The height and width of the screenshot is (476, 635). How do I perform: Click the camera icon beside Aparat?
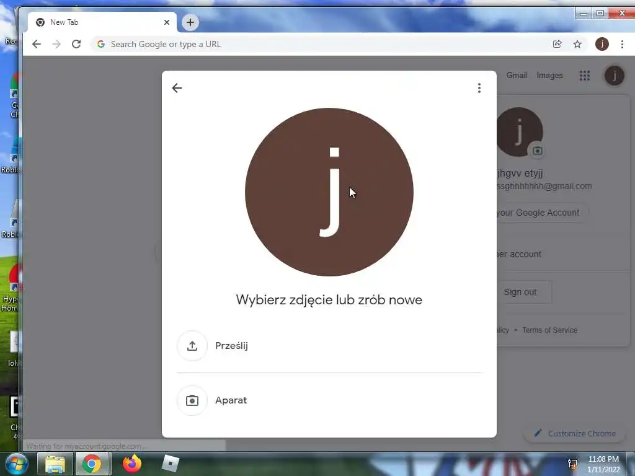(x=192, y=400)
